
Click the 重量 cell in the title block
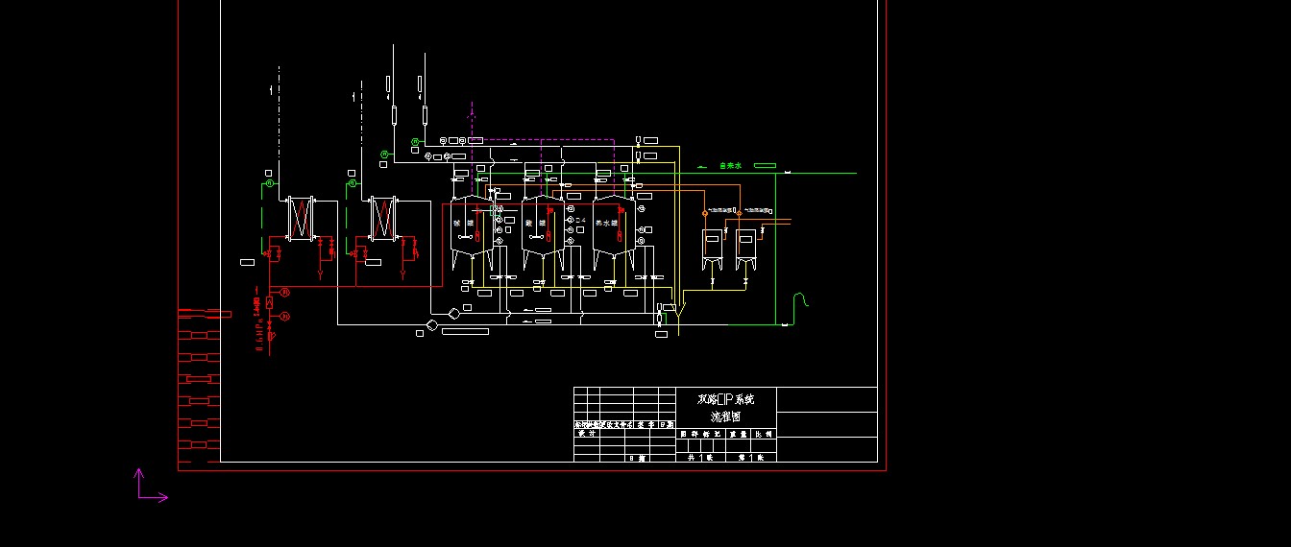(739, 434)
